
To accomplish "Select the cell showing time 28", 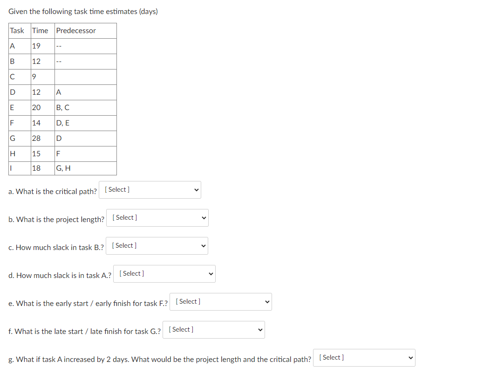I will 37,138.
